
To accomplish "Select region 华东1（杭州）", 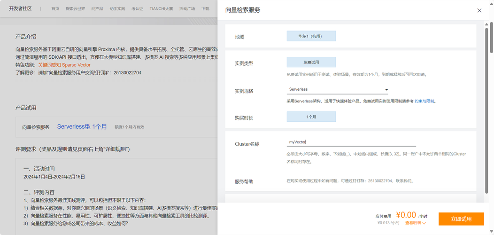I will pyautogui.click(x=311, y=36).
